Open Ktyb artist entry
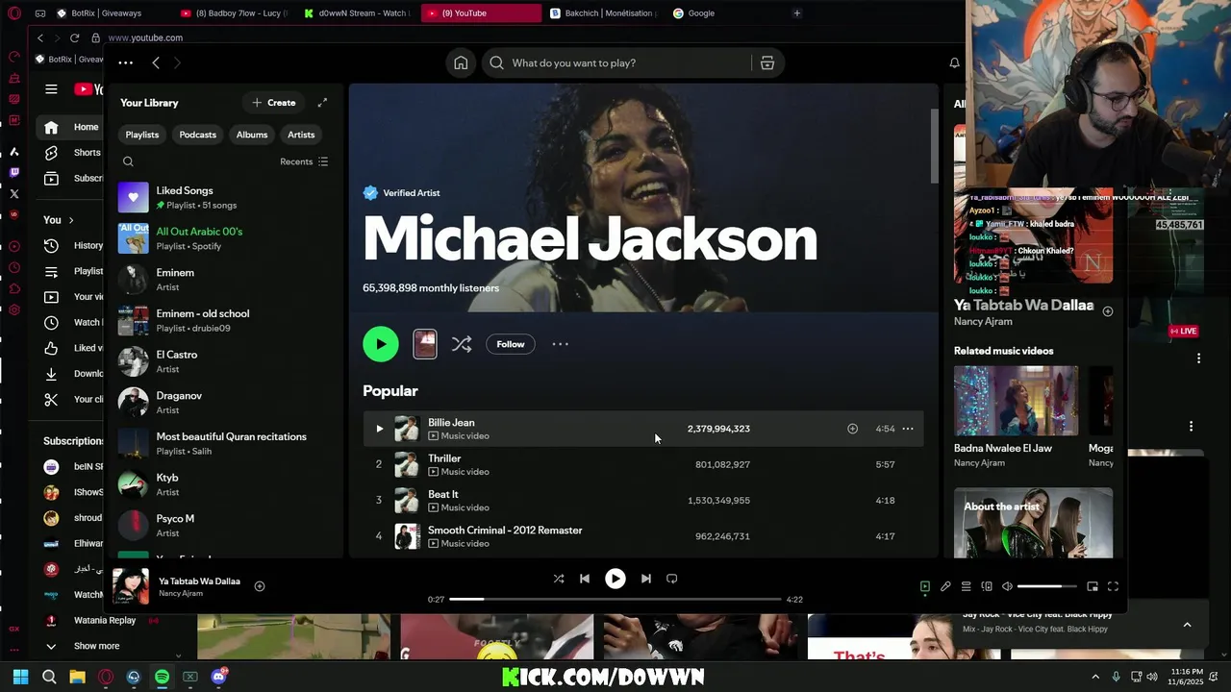Screen dimensions: 1231x692 [225, 484]
